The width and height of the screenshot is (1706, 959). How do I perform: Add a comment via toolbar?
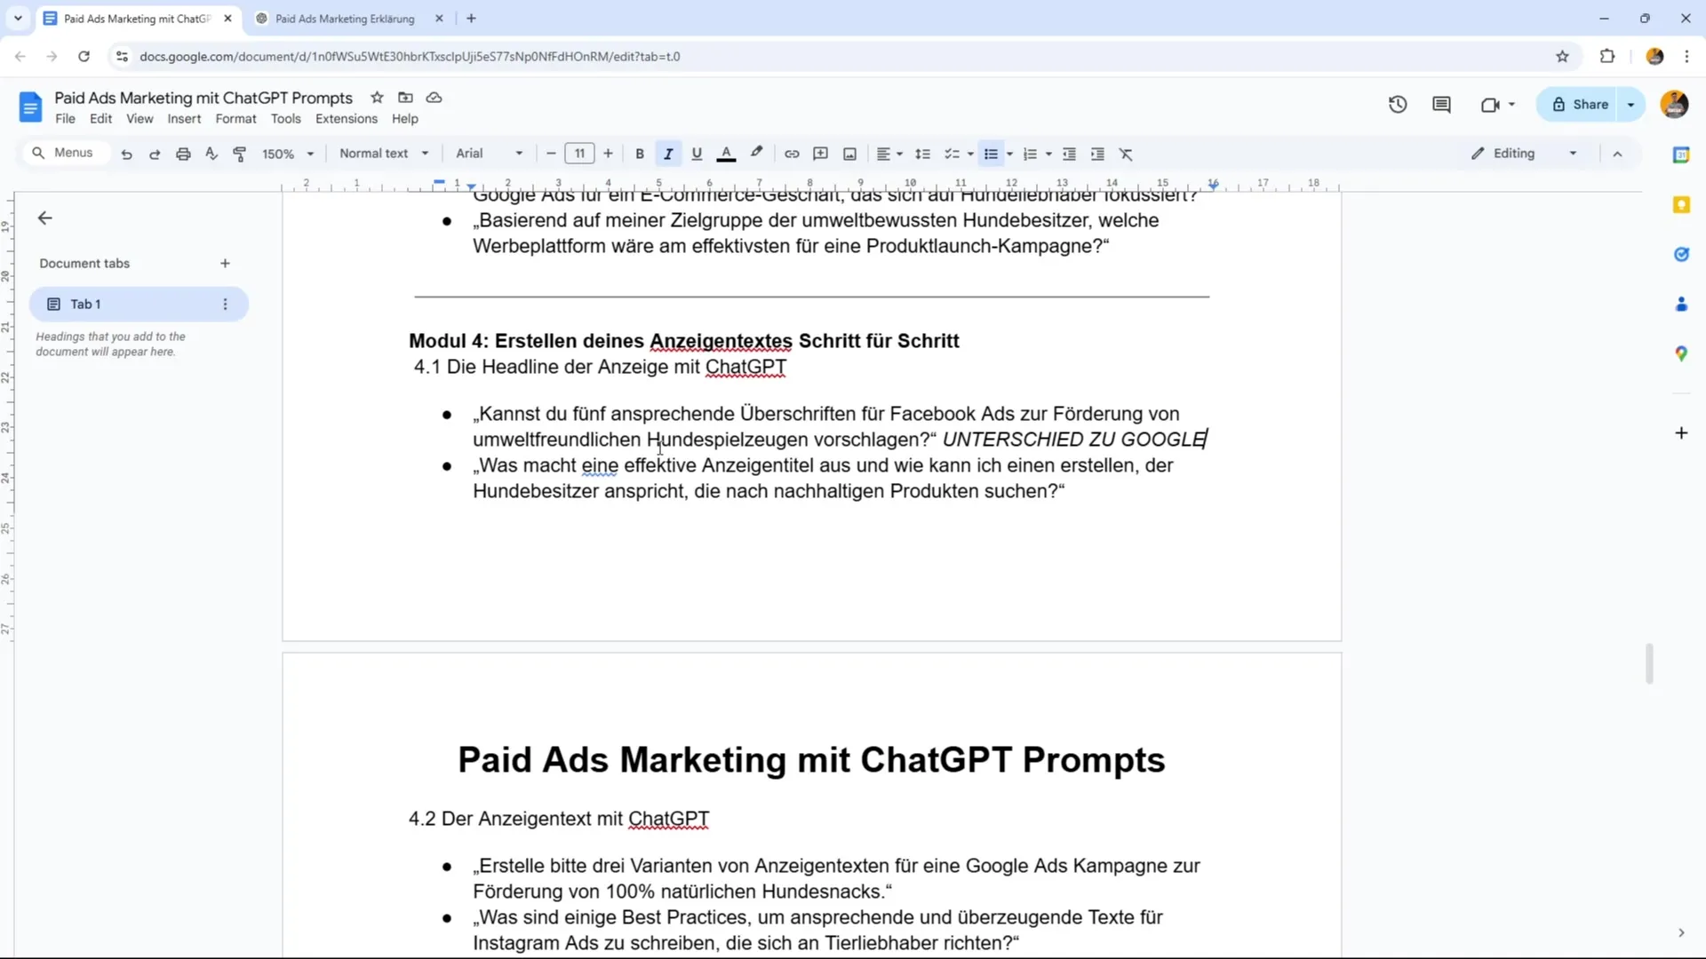821,154
